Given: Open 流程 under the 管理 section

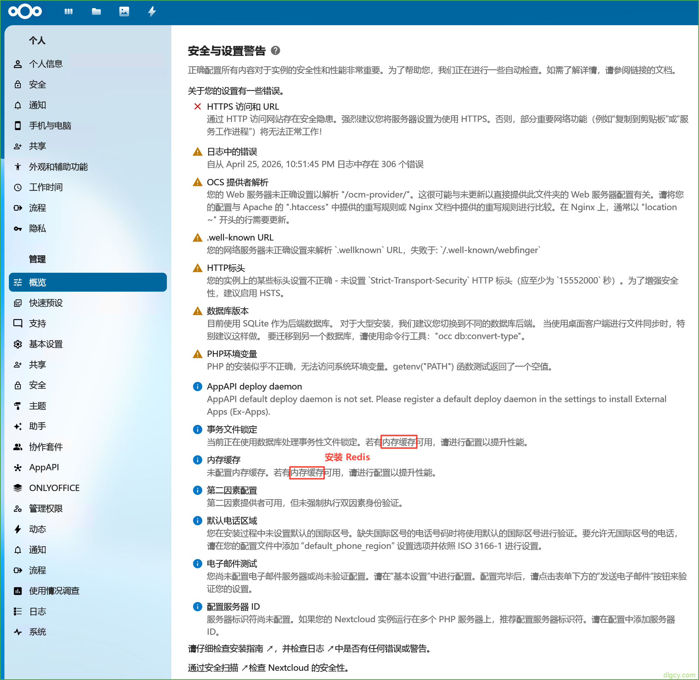Looking at the screenshot, I should point(88,570).
